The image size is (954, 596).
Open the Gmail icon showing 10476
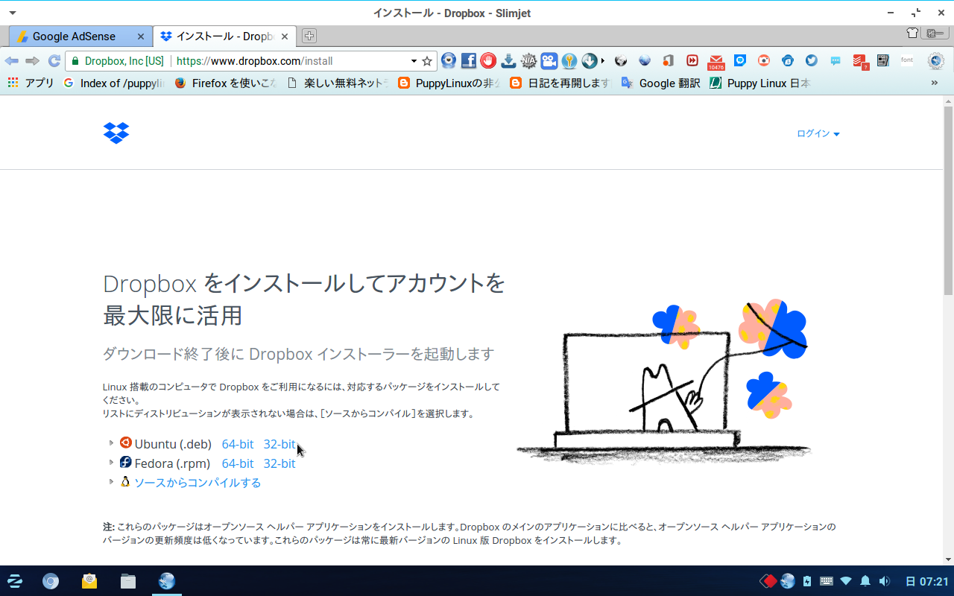click(x=716, y=62)
